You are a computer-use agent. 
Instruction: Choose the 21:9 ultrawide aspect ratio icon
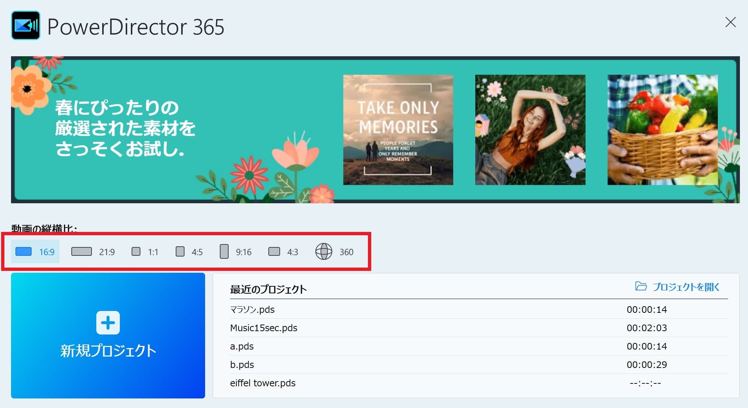pos(82,252)
